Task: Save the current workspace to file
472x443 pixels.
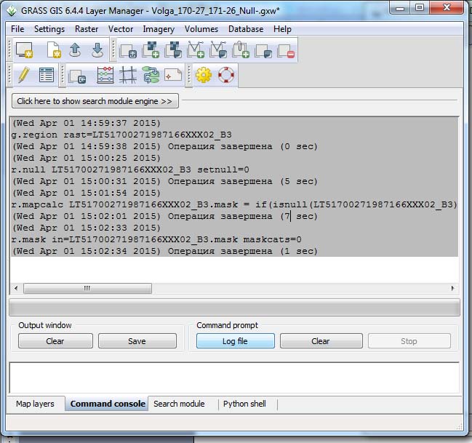Action: point(97,49)
